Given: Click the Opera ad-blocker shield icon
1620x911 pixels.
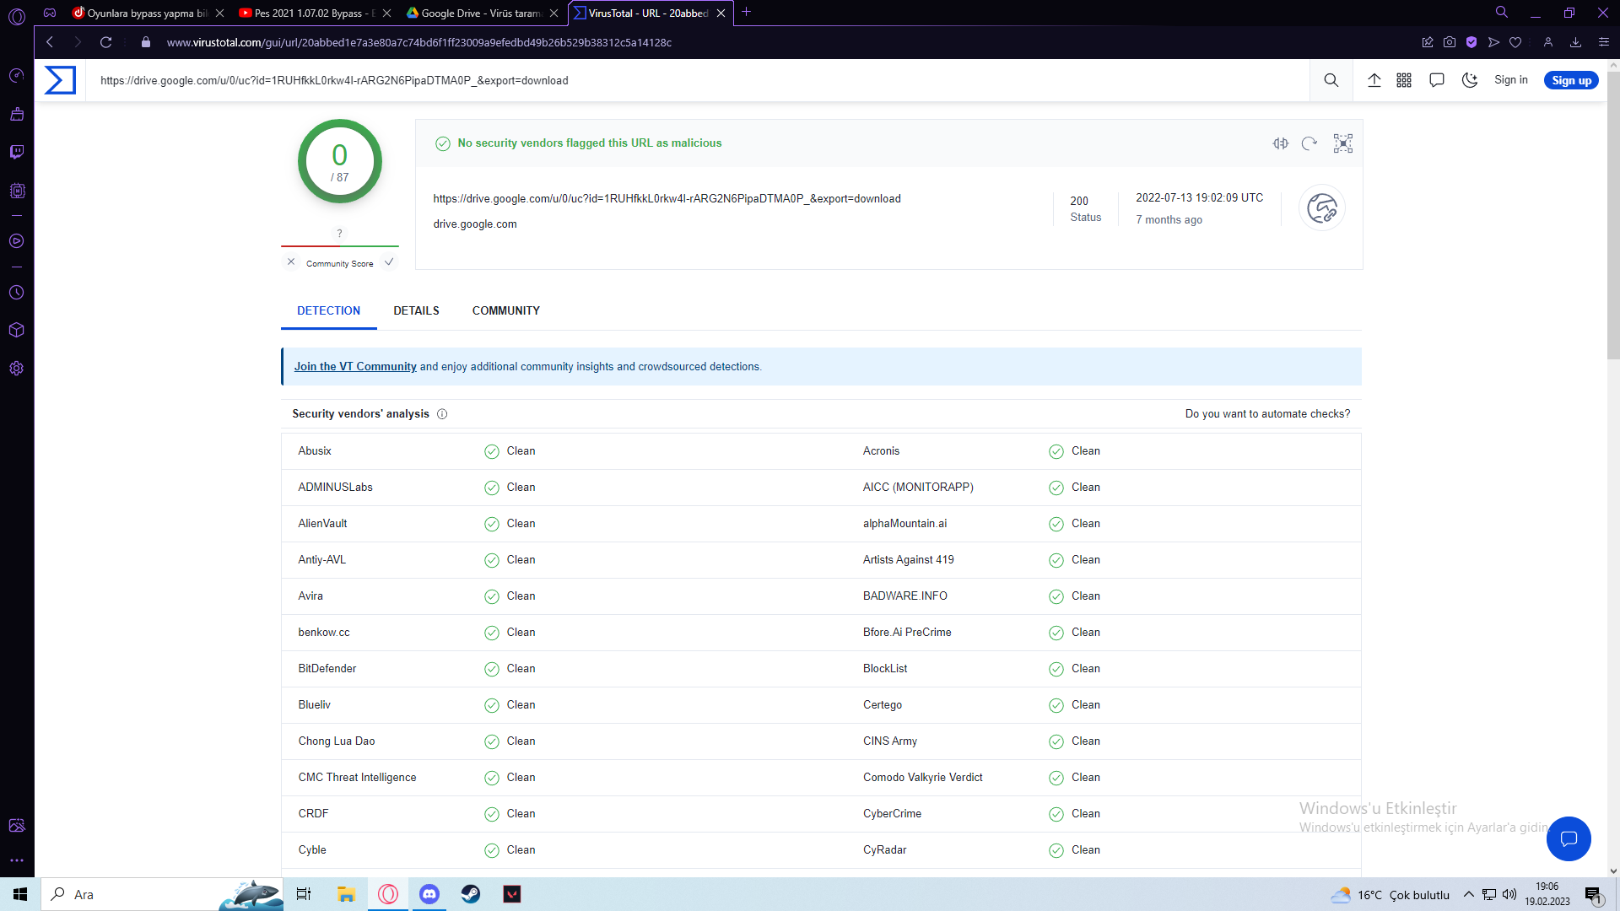Looking at the screenshot, I should [x=1471, y=42].
